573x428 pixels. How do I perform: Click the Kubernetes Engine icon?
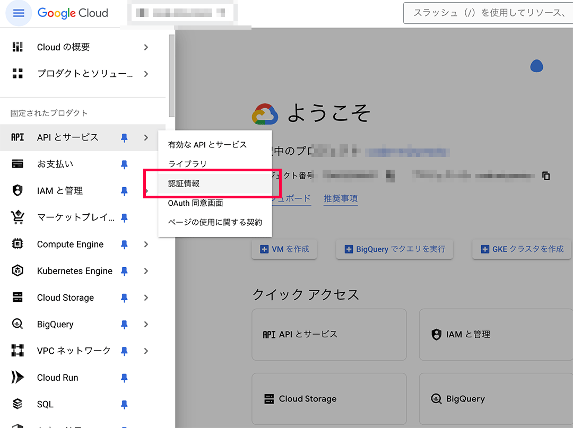(x=18, y=270)
